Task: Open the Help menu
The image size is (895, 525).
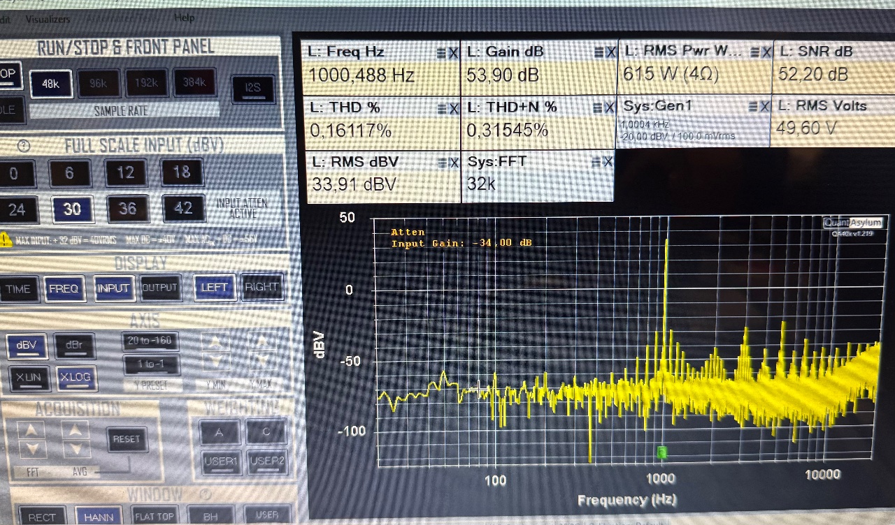Action: [x=185, y=17]
